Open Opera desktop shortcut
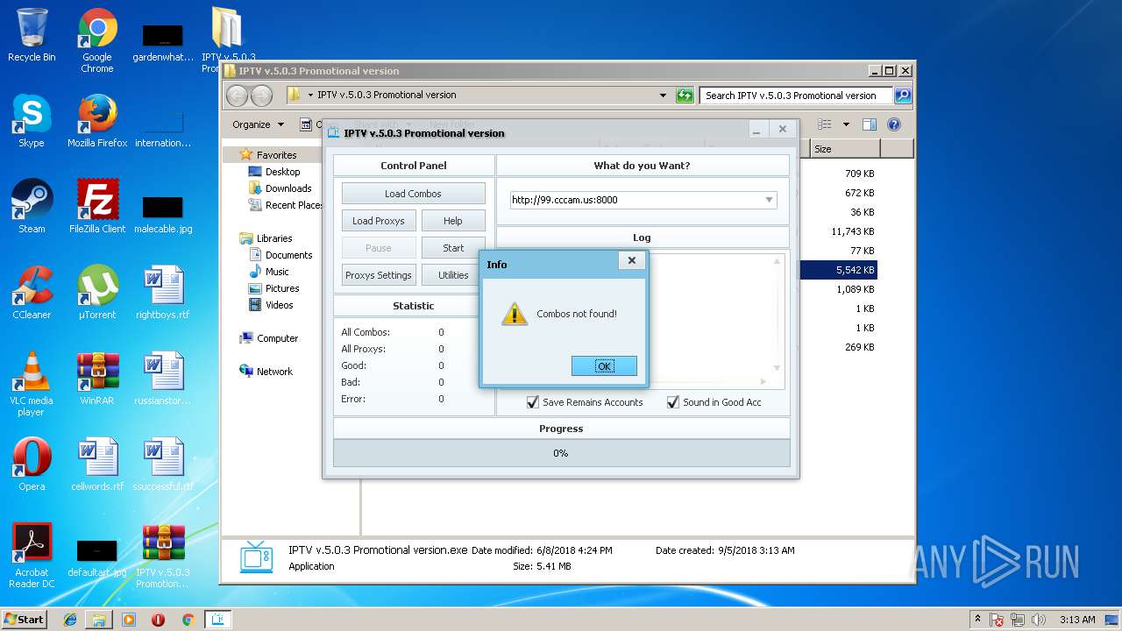This screenshot has height=631, width=1122. (32, 464)
